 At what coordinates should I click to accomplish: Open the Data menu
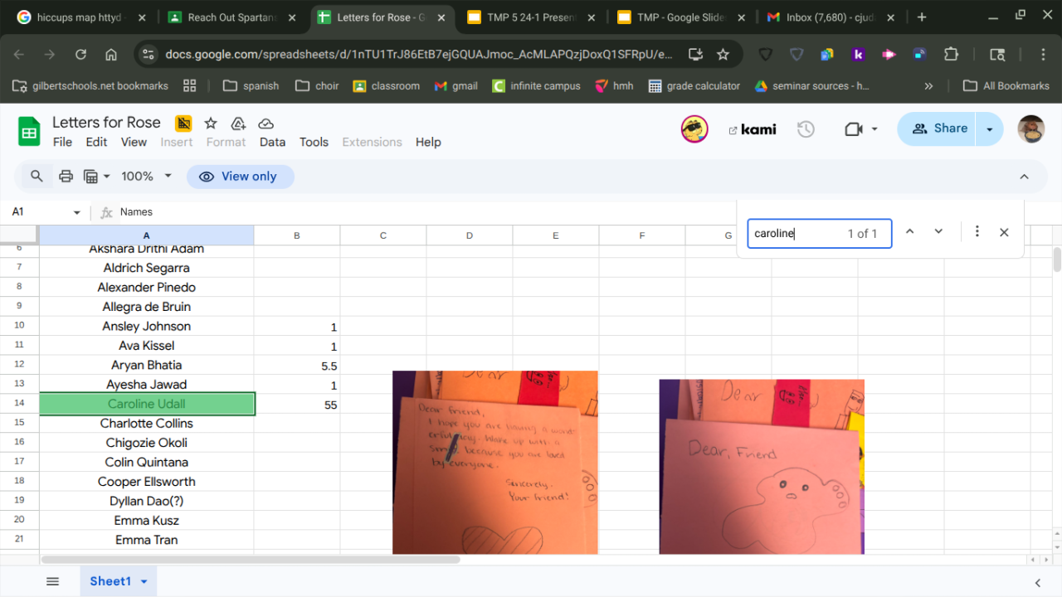(x=272, y=142)
